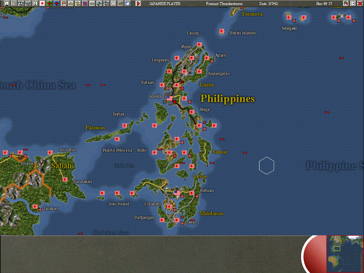The width and height of the screenshot is (364, 273).
Task: Click the 'Palawan' island label
Action: [95, 128]
